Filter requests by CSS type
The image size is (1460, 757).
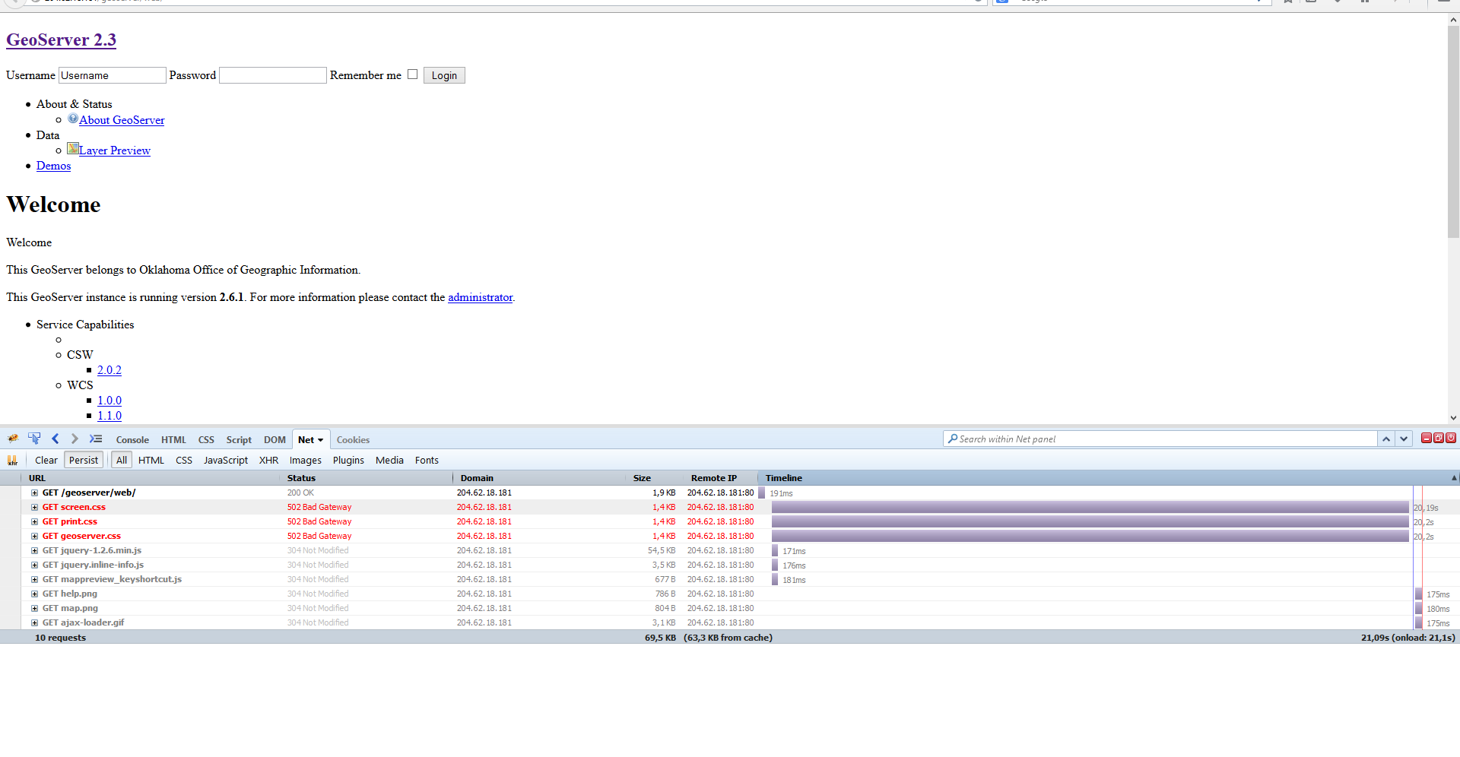(x=184, y=460)
